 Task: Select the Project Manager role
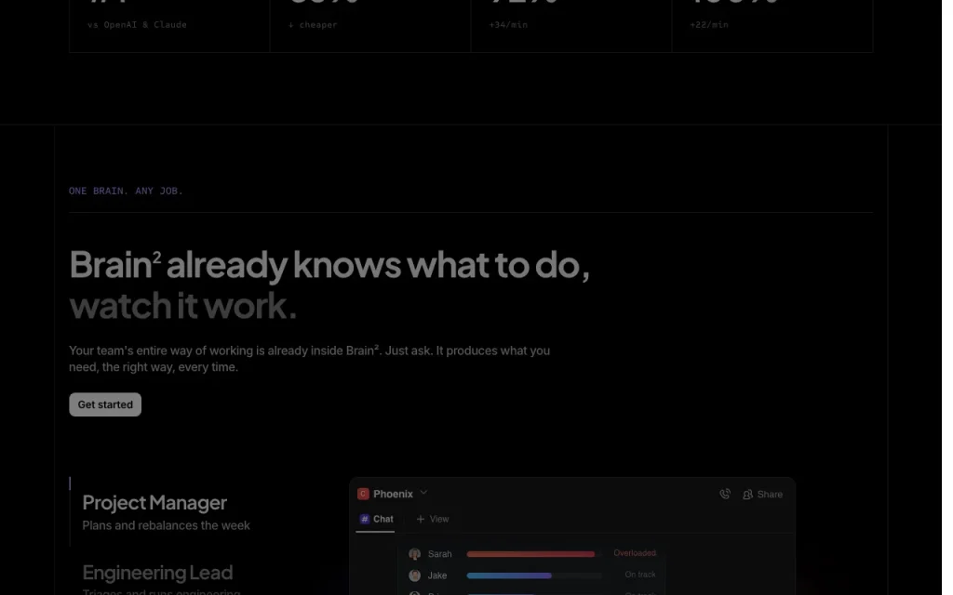[x=154, y=503]
